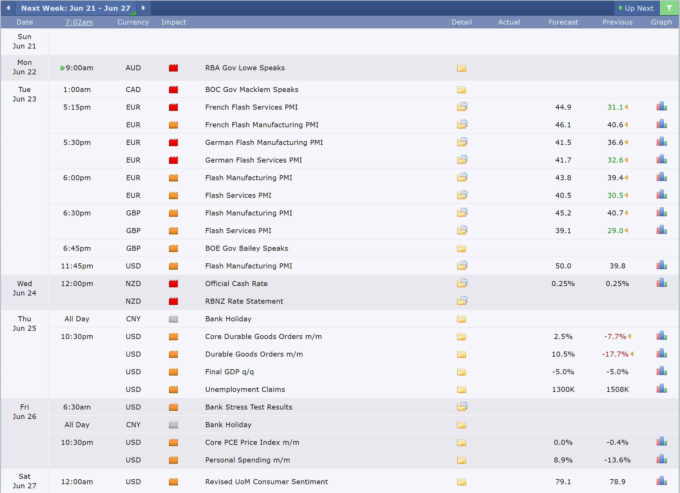Show graph for Revised UoM Consumer Sentiment
The height and width of the screenshot is (493, 680).
[x=661, y=481]
